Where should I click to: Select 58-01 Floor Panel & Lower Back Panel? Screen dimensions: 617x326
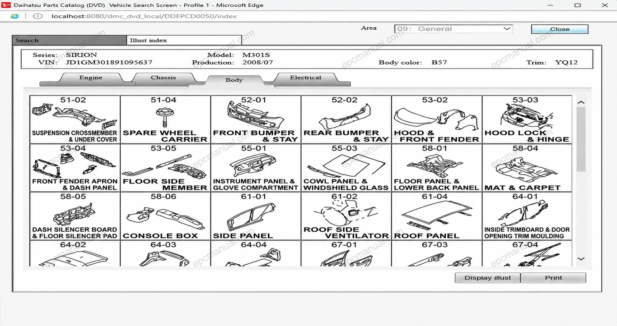coord(436,168)
